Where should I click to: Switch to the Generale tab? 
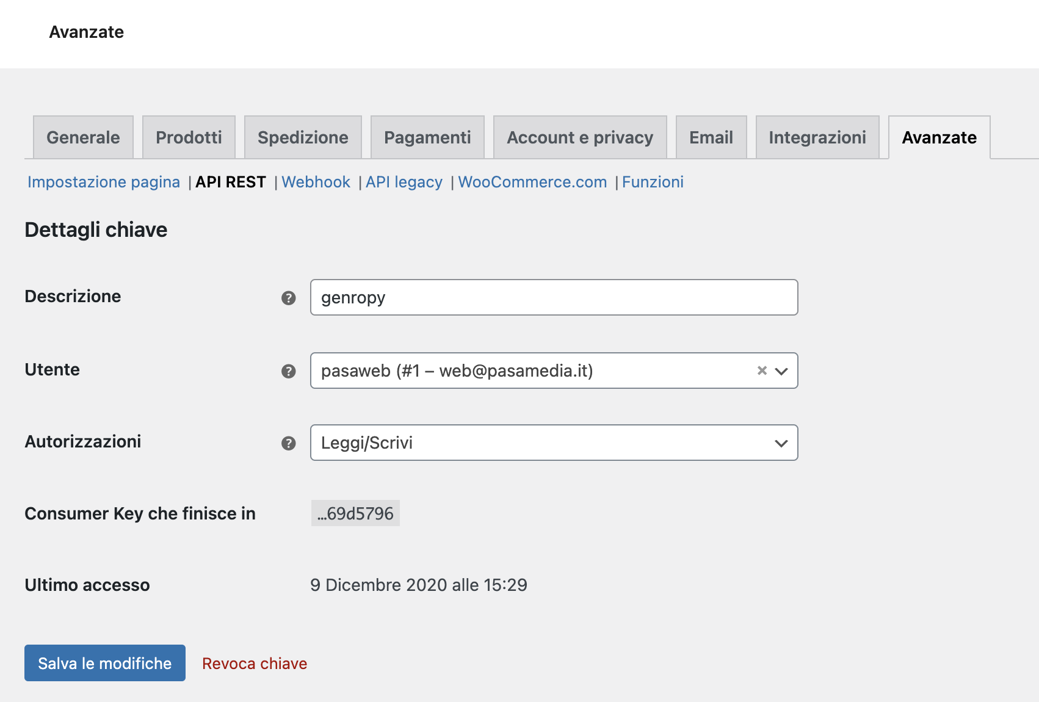coord(83,137)
